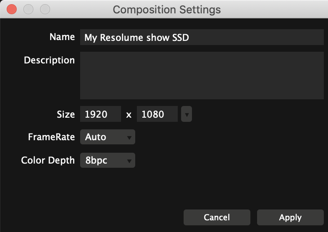Expand the Color Depth 8bpc dropdown
Viewport: 328px width, 232px height.
point(107,160)
